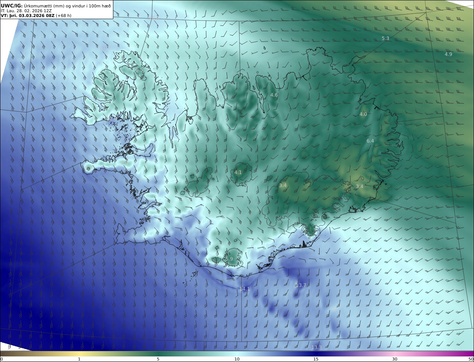Screen dimensions: 474x362
Task: Click the "50" label on the colour scale
Action: [471, 359]
